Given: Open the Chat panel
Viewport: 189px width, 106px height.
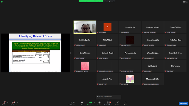Looking at the screenshot, I should 82,103.
